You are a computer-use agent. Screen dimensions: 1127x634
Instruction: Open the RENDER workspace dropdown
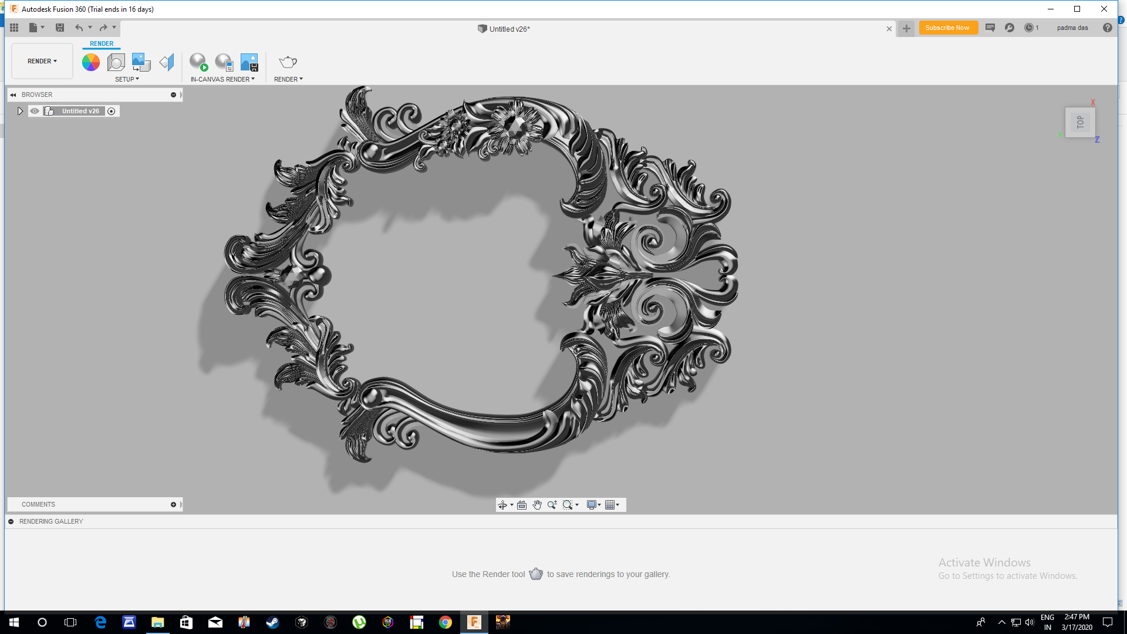[x=42, y=61]
